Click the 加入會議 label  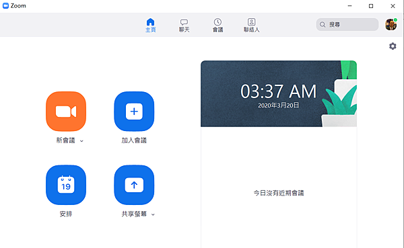[x=134, y=140]
